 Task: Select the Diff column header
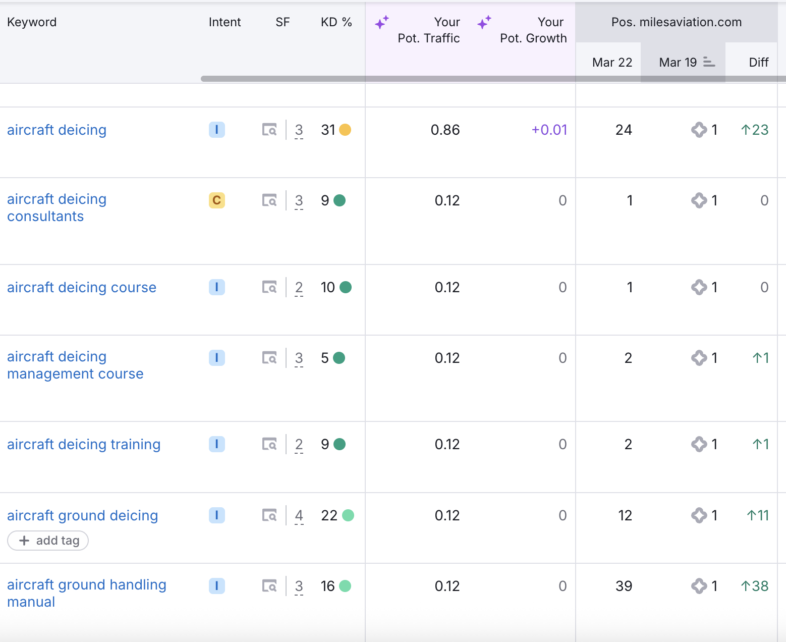tap(758, 62)
